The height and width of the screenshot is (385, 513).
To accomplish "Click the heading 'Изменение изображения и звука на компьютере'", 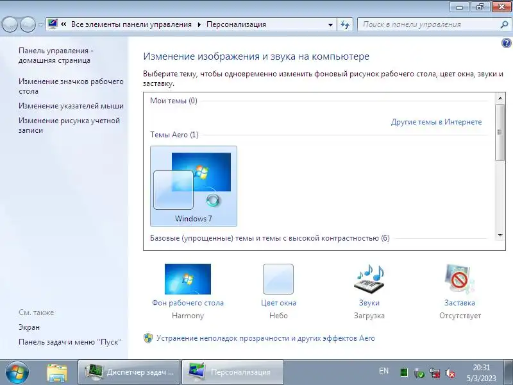I will coord(256,56).
